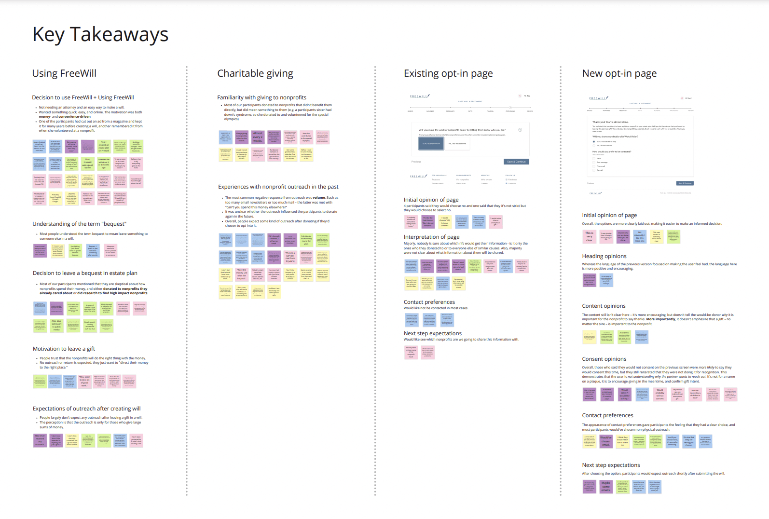Select the pink 'This is very clear' sticky note
Image resolution: width=769 pixels, height=519 pixels.
click(x=590, y=236)
